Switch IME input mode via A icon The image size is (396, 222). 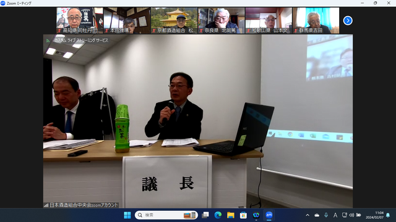tap(335, 215)
